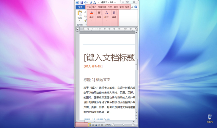Switch to Full Screen Reading view
Screen dimensions: 217x128
pos(93,125)
